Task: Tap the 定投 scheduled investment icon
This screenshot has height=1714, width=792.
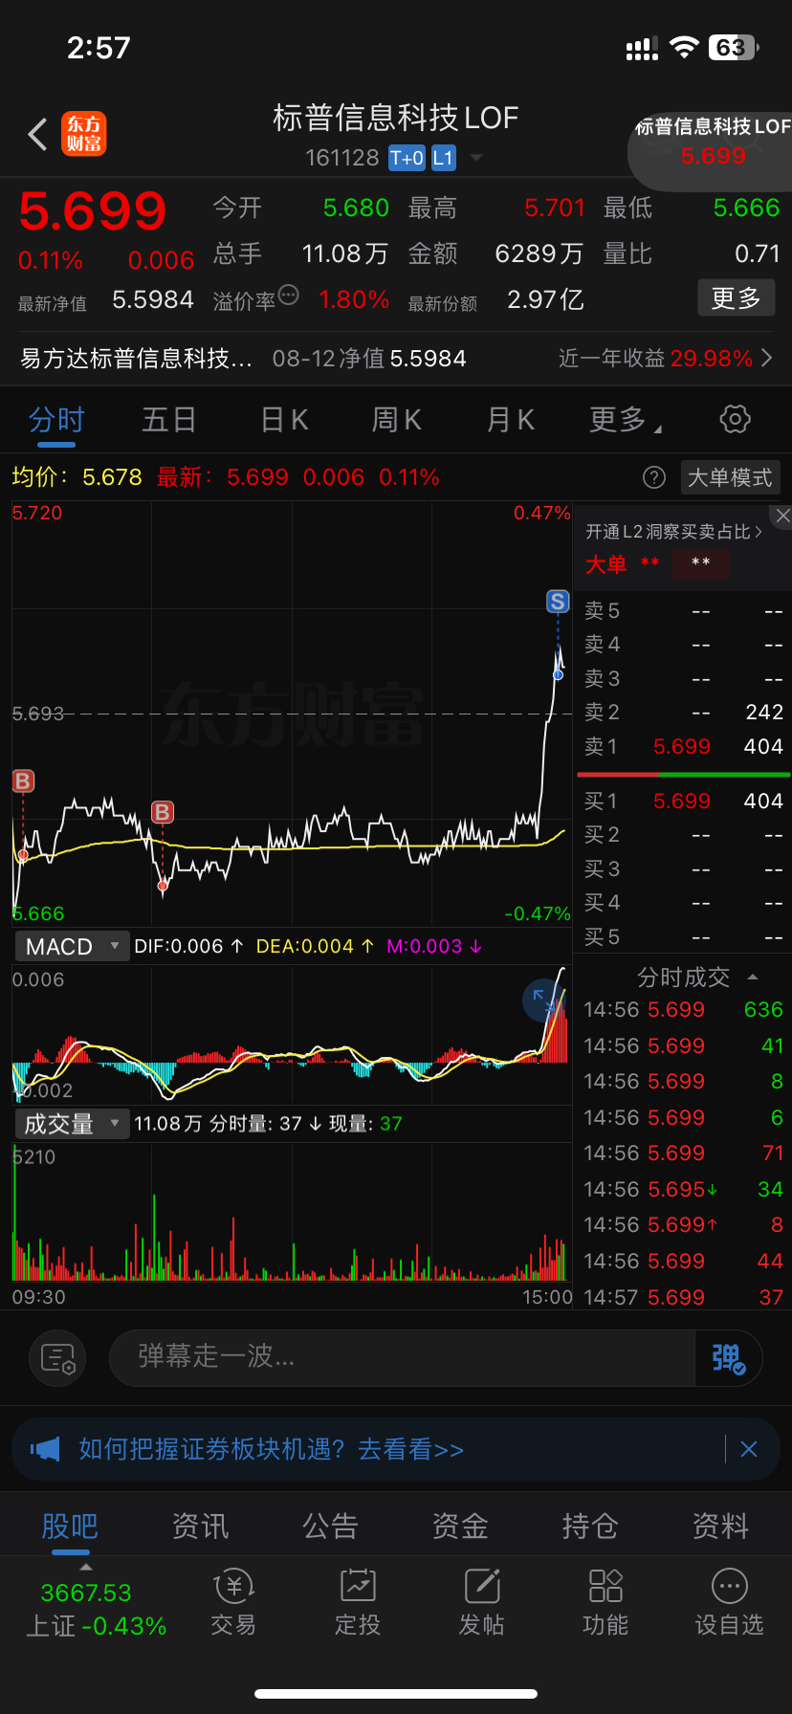Action: (358, 1602)
